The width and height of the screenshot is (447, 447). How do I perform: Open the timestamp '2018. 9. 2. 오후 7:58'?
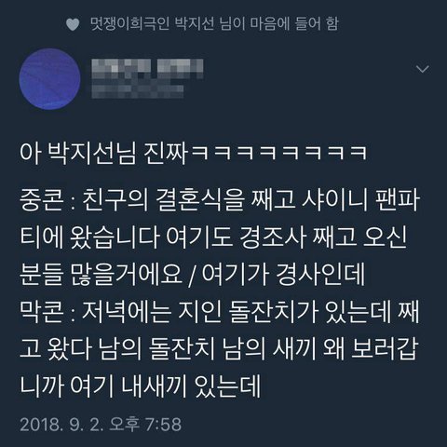(101, 425)
